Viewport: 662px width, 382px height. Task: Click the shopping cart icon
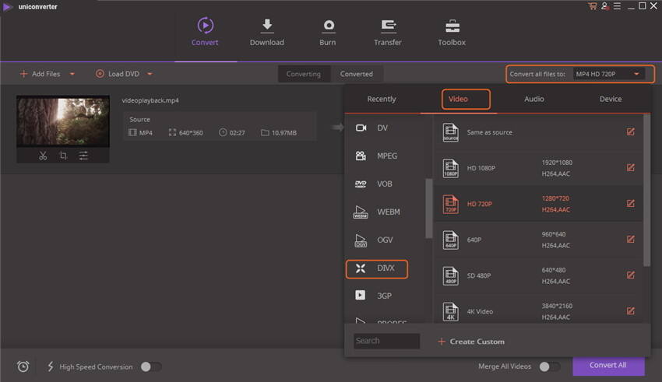[x=593, y=6]
